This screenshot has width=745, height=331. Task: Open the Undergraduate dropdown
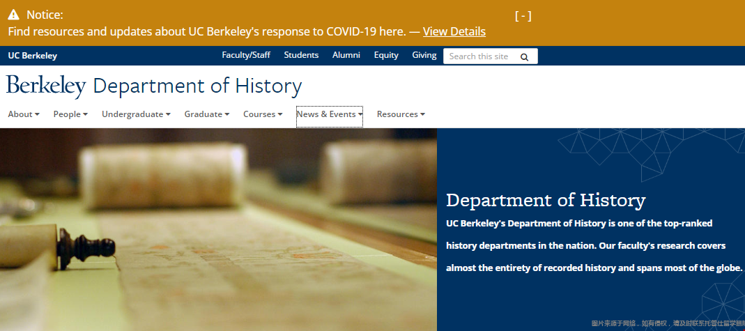click(x=136, y=114)
